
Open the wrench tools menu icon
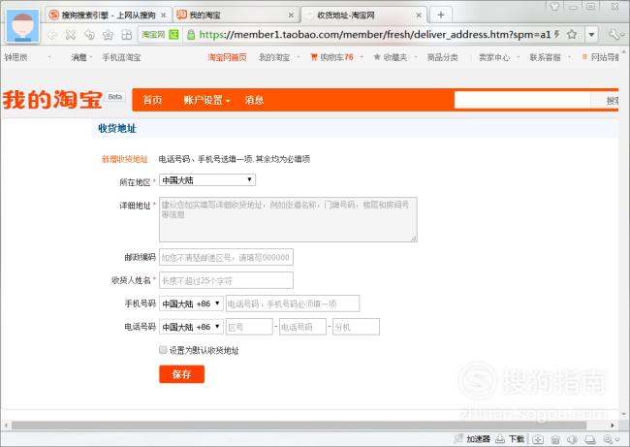coord(614,35)
